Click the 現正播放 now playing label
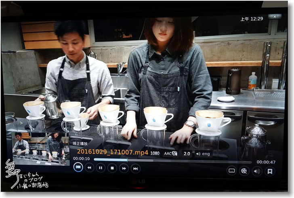Screen dimensions: 294x198 click(x=80, y=144)
